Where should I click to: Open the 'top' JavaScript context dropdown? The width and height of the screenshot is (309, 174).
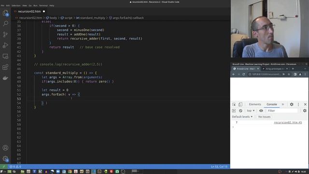point(251,111)
